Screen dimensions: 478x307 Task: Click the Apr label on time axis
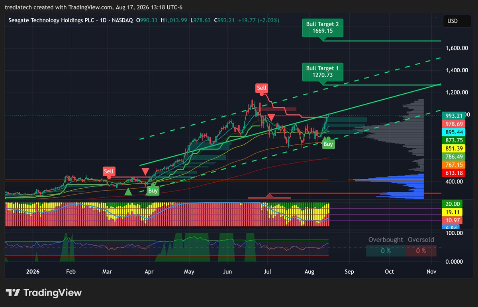[149, 272]
